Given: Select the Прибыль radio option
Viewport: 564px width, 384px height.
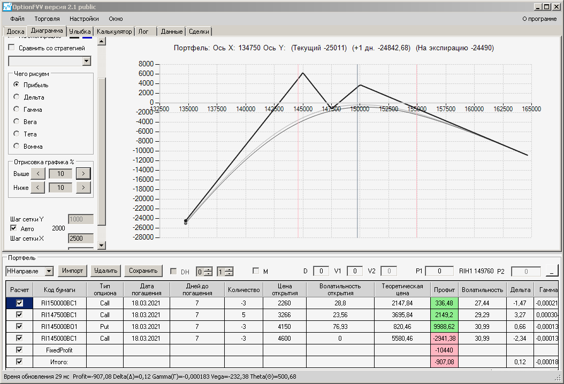Looking at the screenshot, I should click(x=17, y=85).
